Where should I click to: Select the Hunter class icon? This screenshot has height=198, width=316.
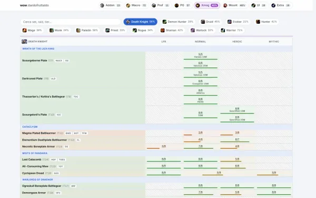click(x=258, y=22)
